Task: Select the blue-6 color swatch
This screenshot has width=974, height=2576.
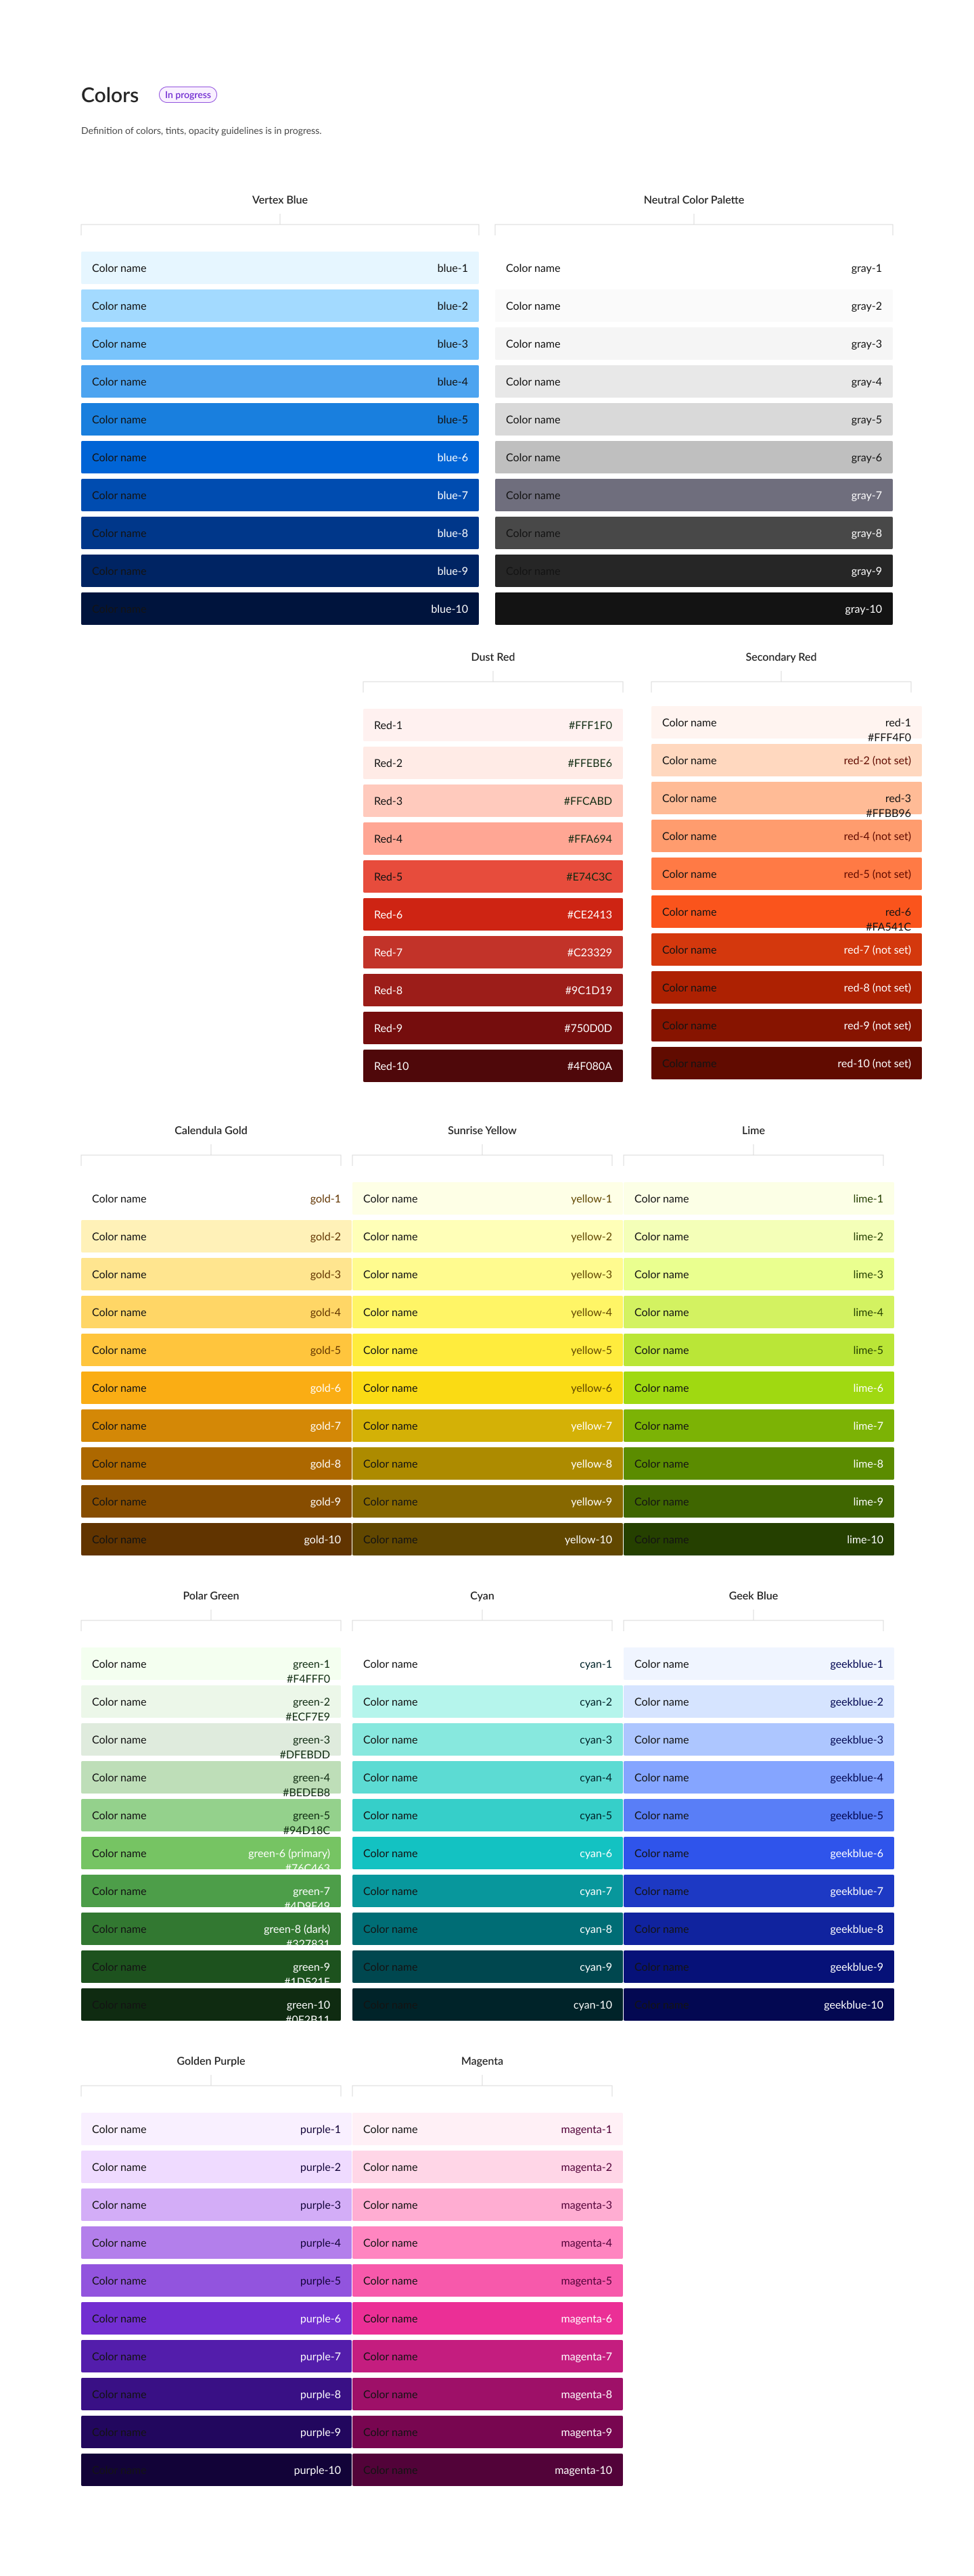Action: coord(280,457)
